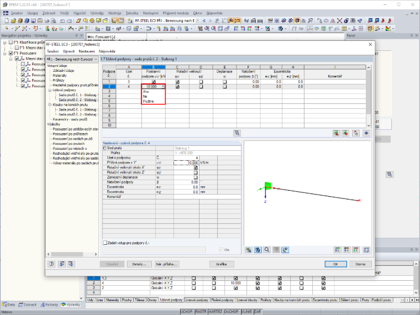Screen dimensions: 420x315
Task: Enable 'Zadat vstup pro podpory č.' checkbox
Action: [105, 243]
